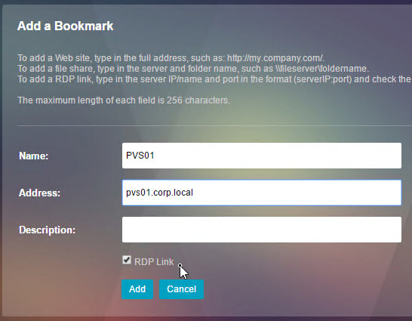Click the http://my.company.com/ example URL text
This screenshot has width=412, height=321.
(275, 58)
